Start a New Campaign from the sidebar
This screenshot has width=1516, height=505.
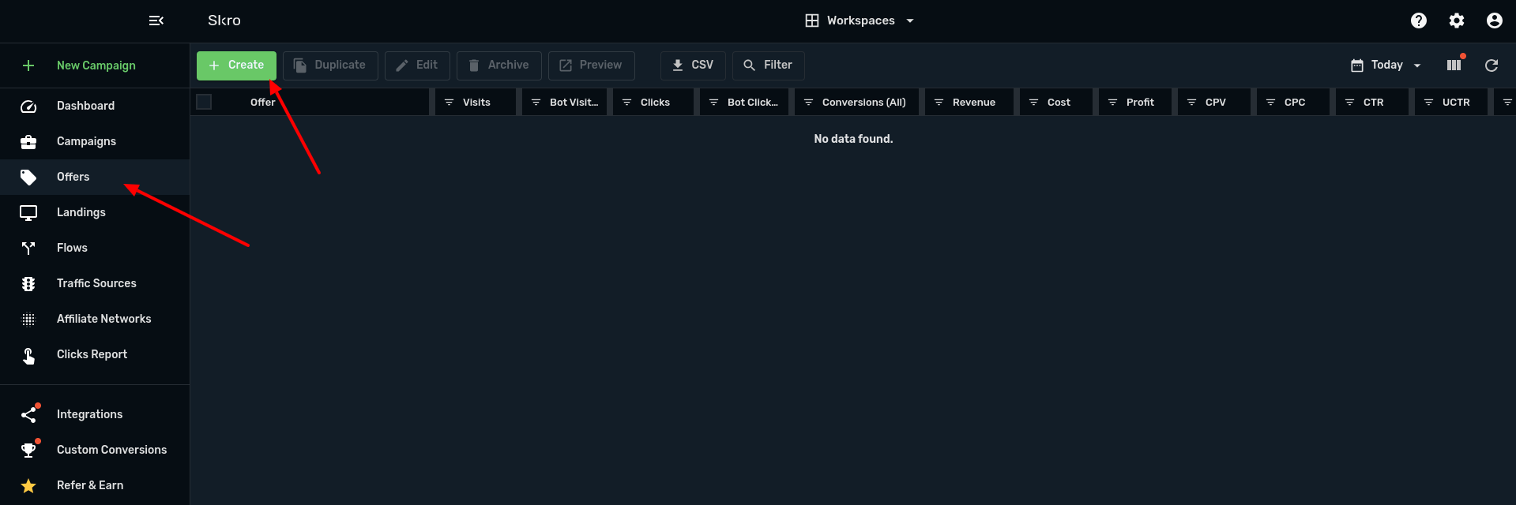pyautogui.click(x=96, y=65)
